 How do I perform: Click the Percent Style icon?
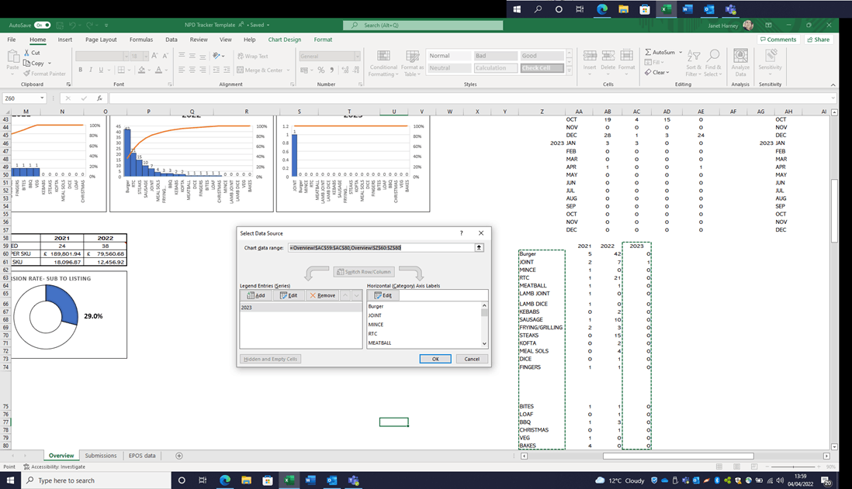321,70
